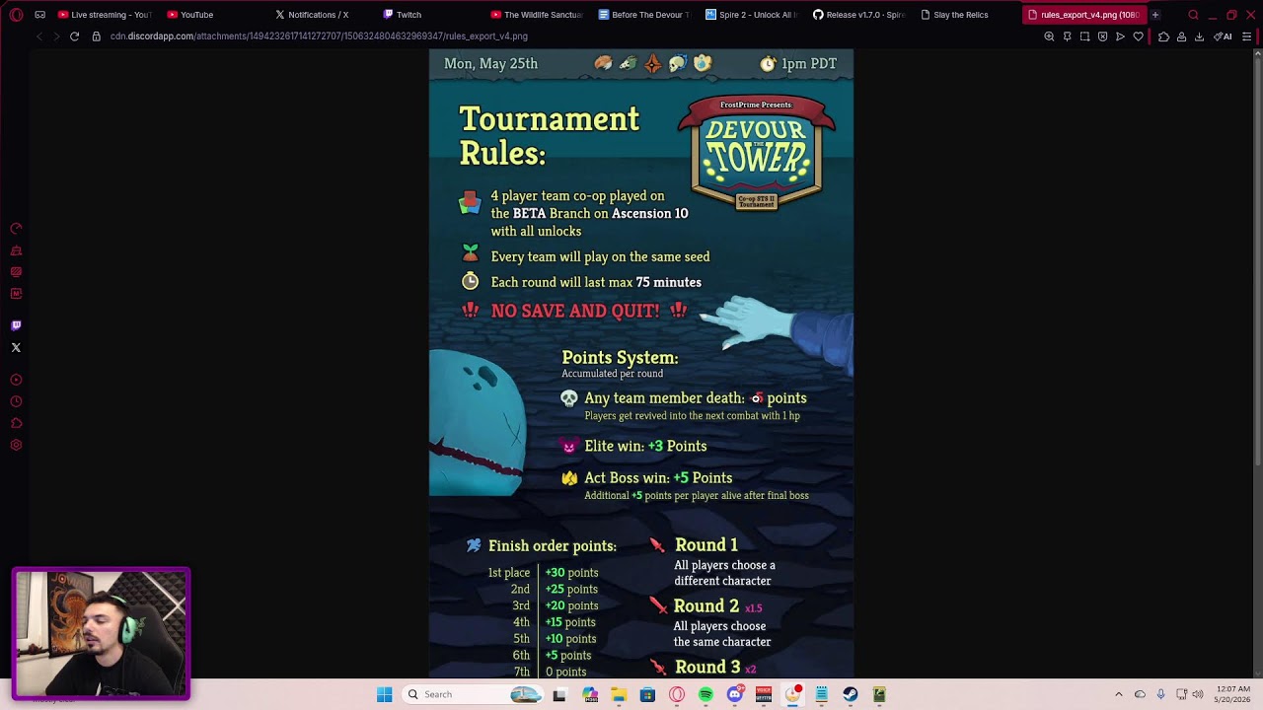Screen dimensions: 1263x710
Task: Switch to the Release v1.7.0 GitHub tab
Action: pos(858,15)
